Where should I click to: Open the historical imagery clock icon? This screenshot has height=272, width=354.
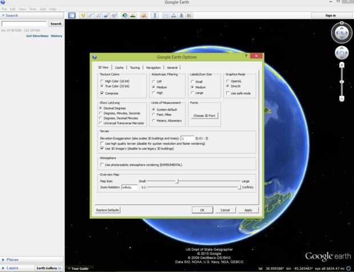pos(125,15)
